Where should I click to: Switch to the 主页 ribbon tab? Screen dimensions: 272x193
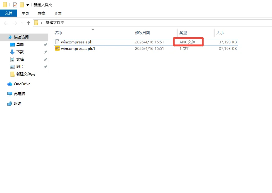[x=25, y=13]
